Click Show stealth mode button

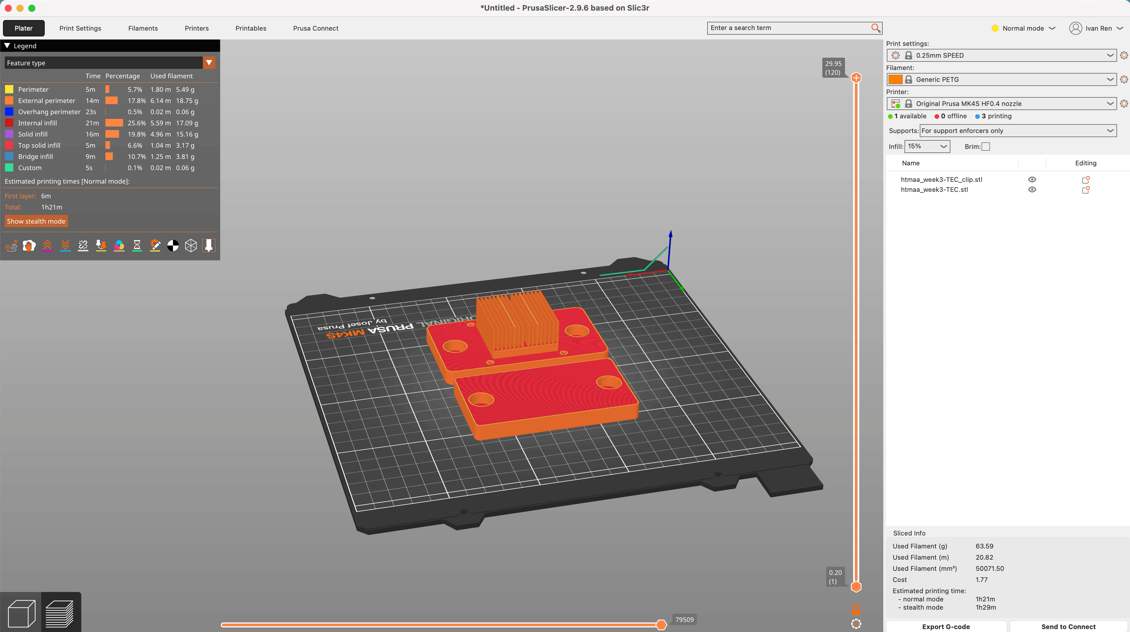(36, 221)
